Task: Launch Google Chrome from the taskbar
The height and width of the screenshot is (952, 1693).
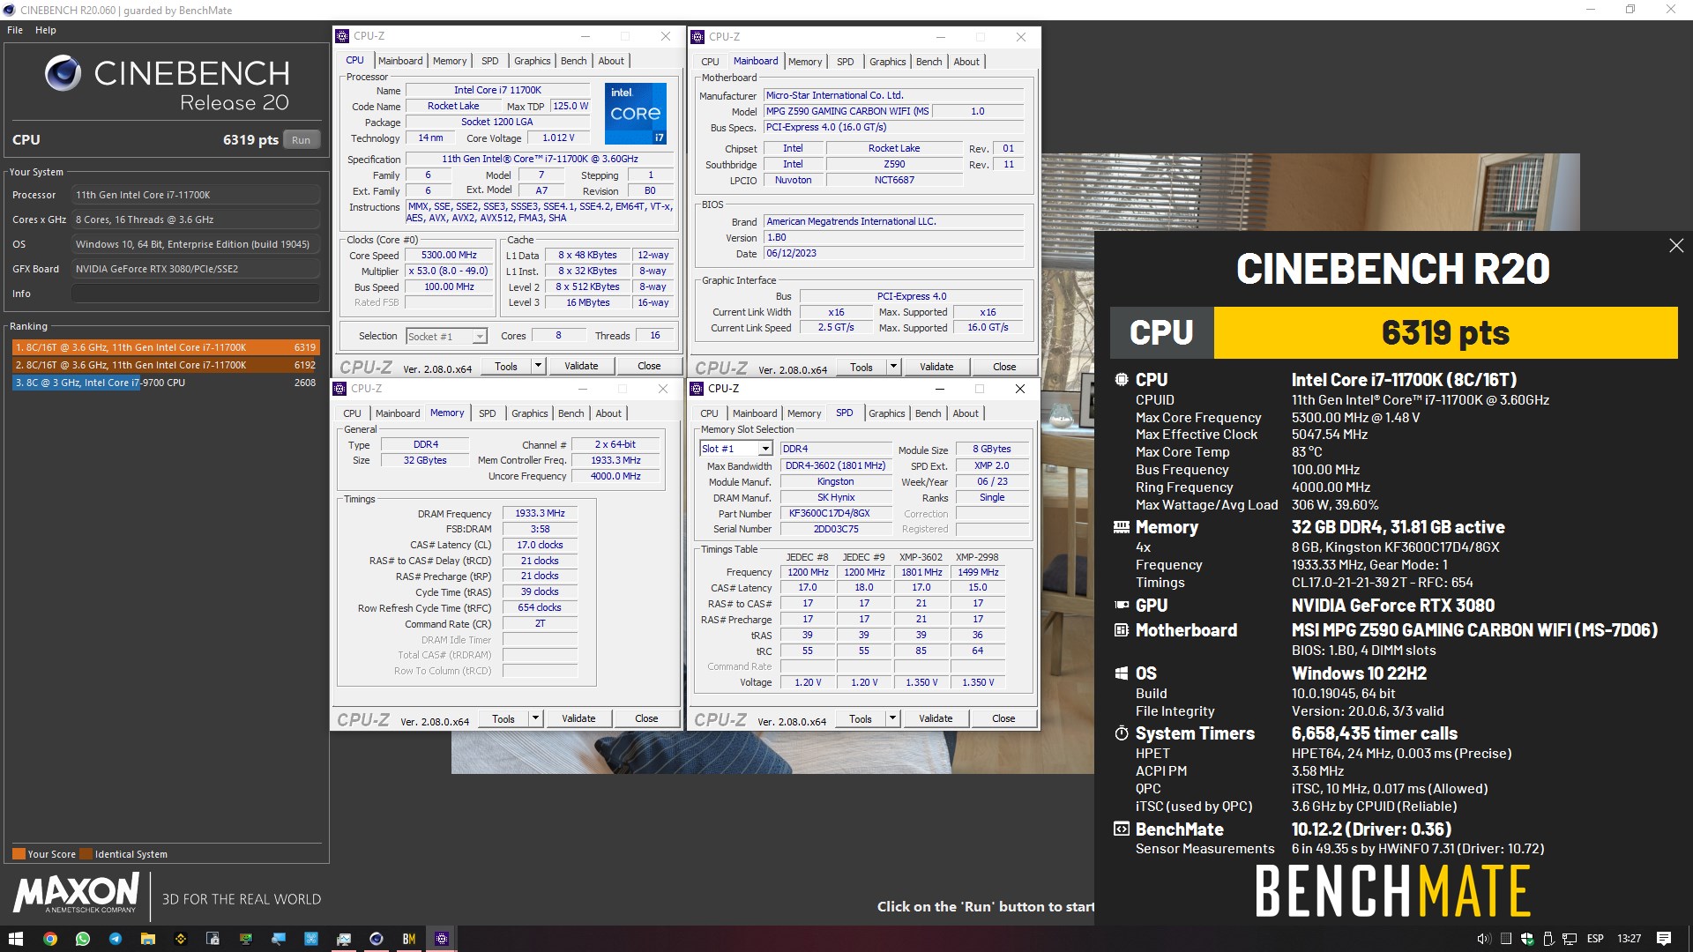Action: (50, 939)
